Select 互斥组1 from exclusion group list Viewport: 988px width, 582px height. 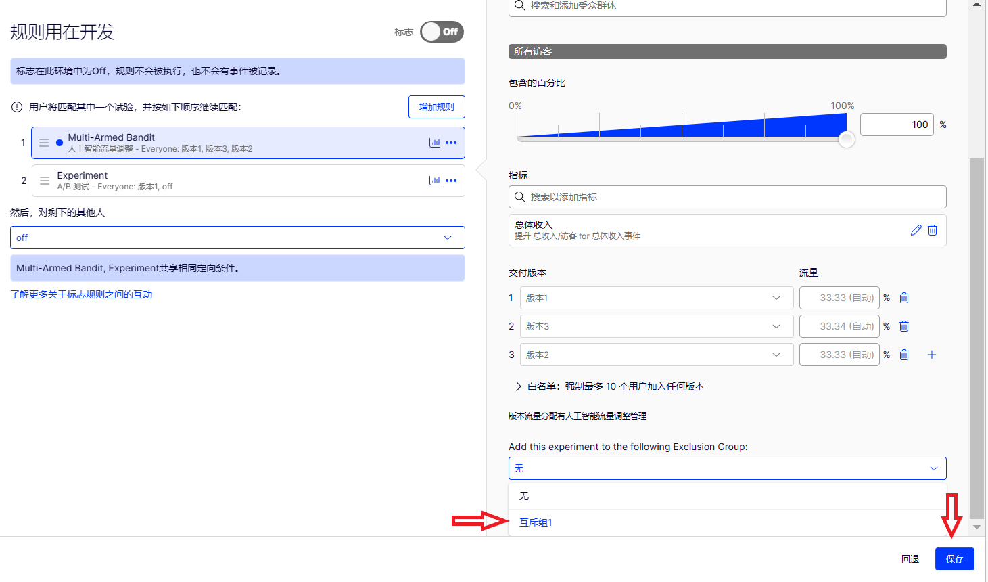[536, 522]
